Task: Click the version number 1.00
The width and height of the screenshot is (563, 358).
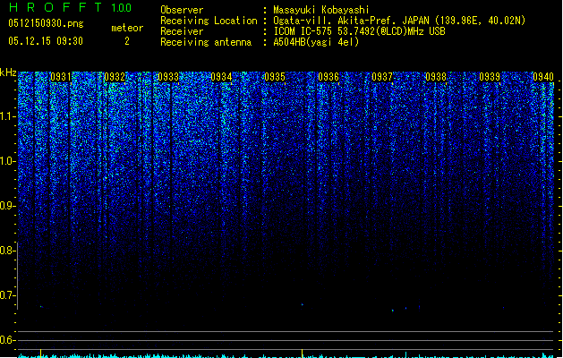Action: [x=121, y=7]
